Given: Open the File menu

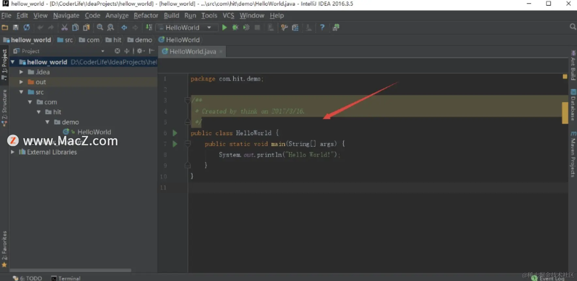Looking at the screenshot, I should coord(6,15).
